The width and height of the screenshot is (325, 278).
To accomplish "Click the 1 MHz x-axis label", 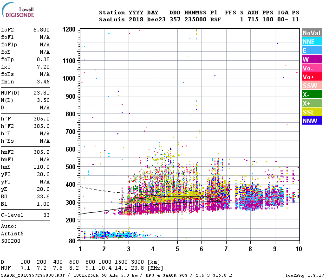I will click(x=80, y=249).
